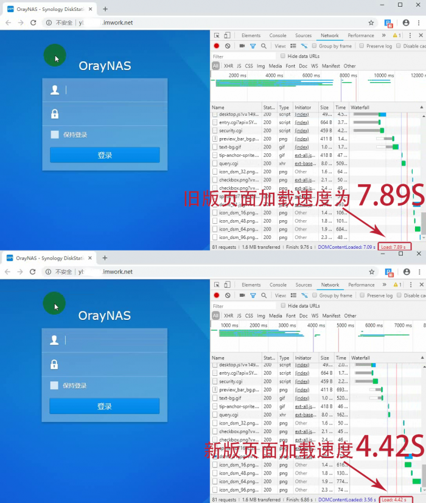This screenshot has width=426, height=503.
Task: Clear network log in upper DevTools
Action: click(228, 46)
